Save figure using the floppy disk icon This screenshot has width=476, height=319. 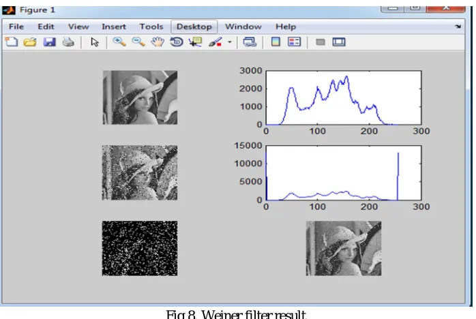(49, 42)
